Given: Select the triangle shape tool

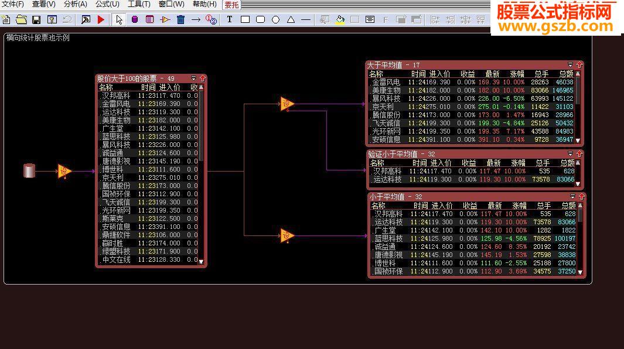Looking at the screenshot, I should (x=291, y=19).
